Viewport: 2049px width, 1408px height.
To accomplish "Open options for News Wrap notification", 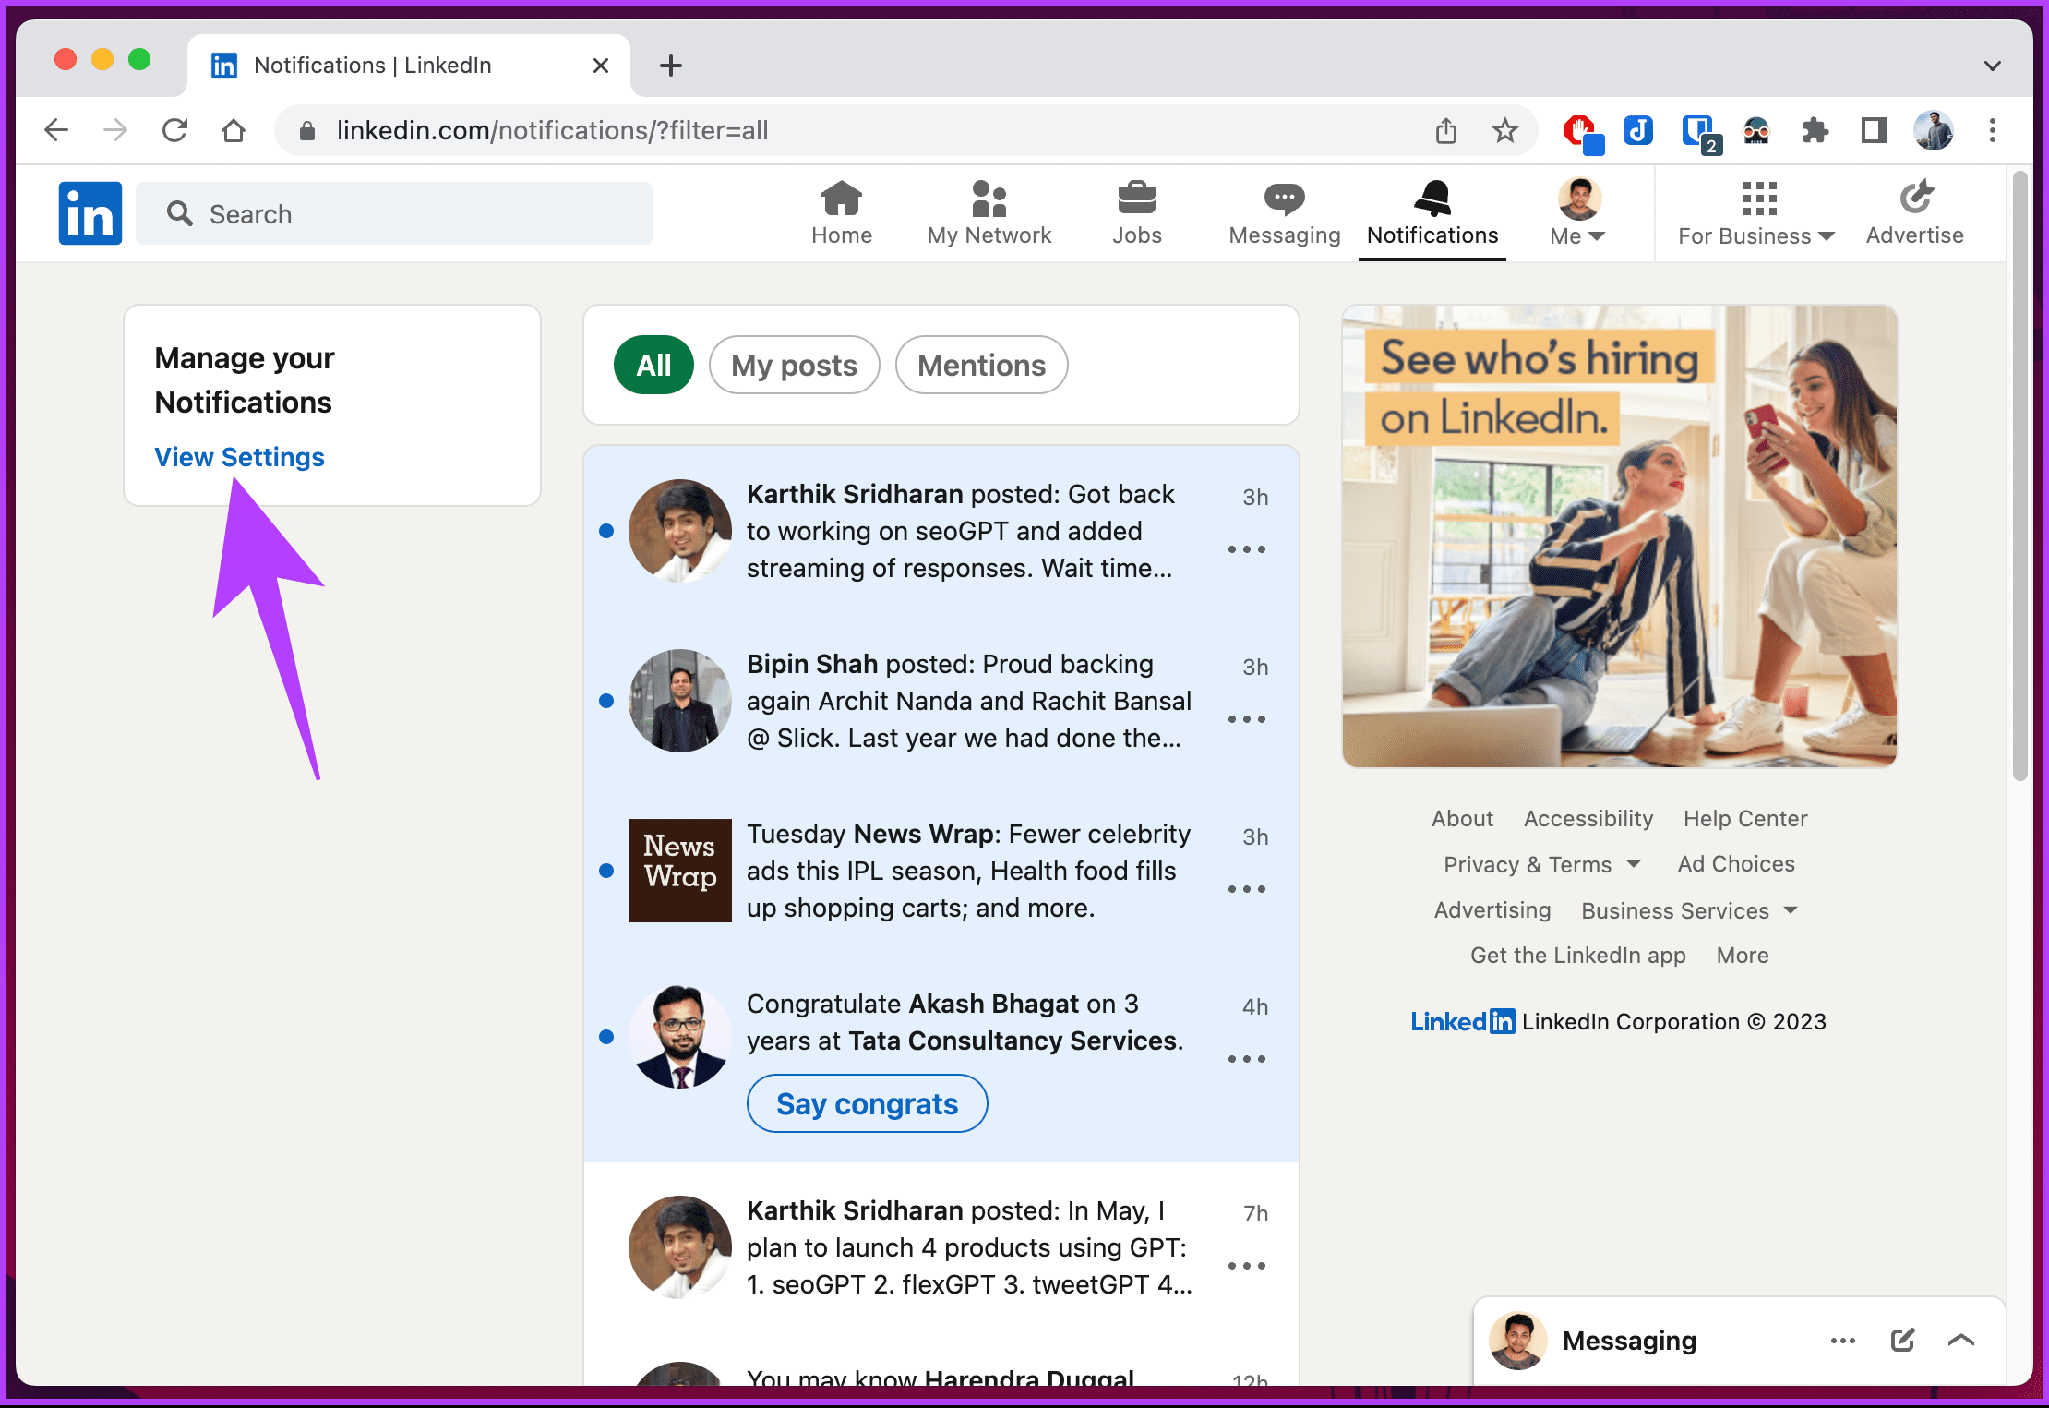I will click(x=1247, y=889).
